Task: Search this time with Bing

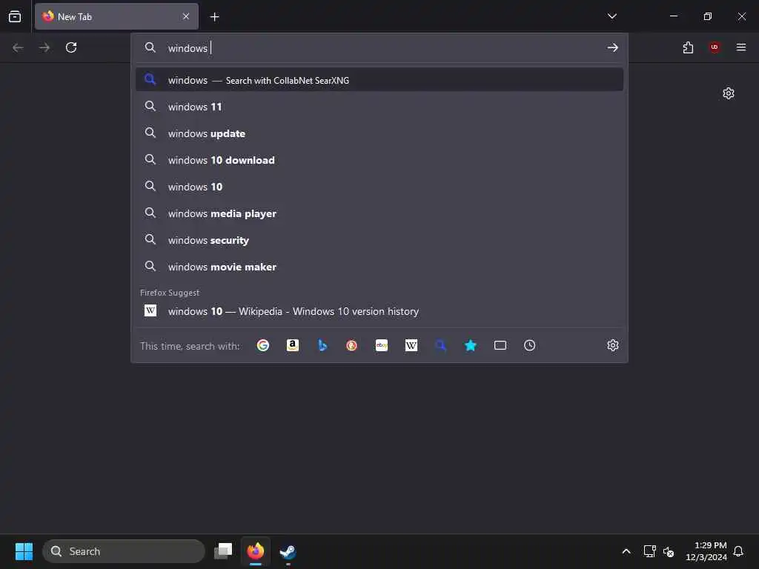Action: 322,345
